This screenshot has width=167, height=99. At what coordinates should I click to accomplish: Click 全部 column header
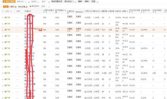pyautogui.click(x=18, y=11)
